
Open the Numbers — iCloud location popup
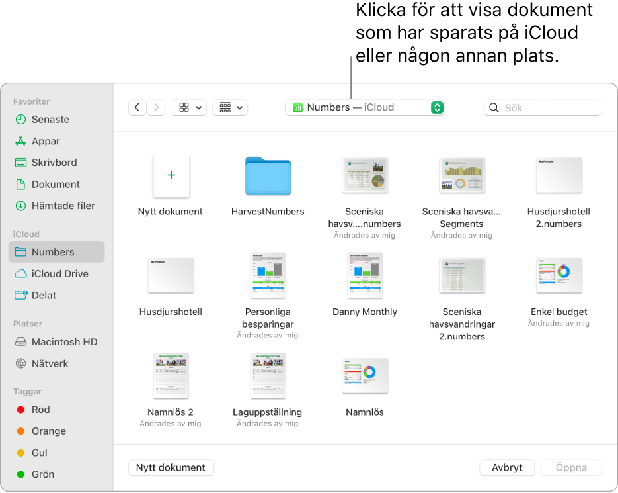click(365, 107)
